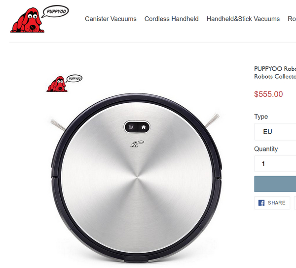Click the partially visible Ro... nav item

coord(292,19)
